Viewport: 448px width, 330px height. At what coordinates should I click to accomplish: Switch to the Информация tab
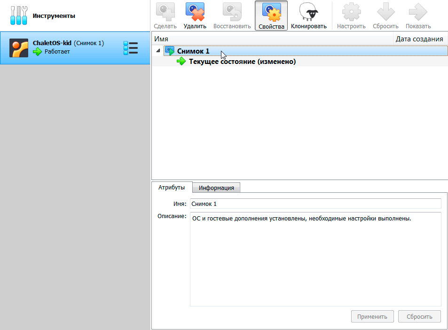216,188
